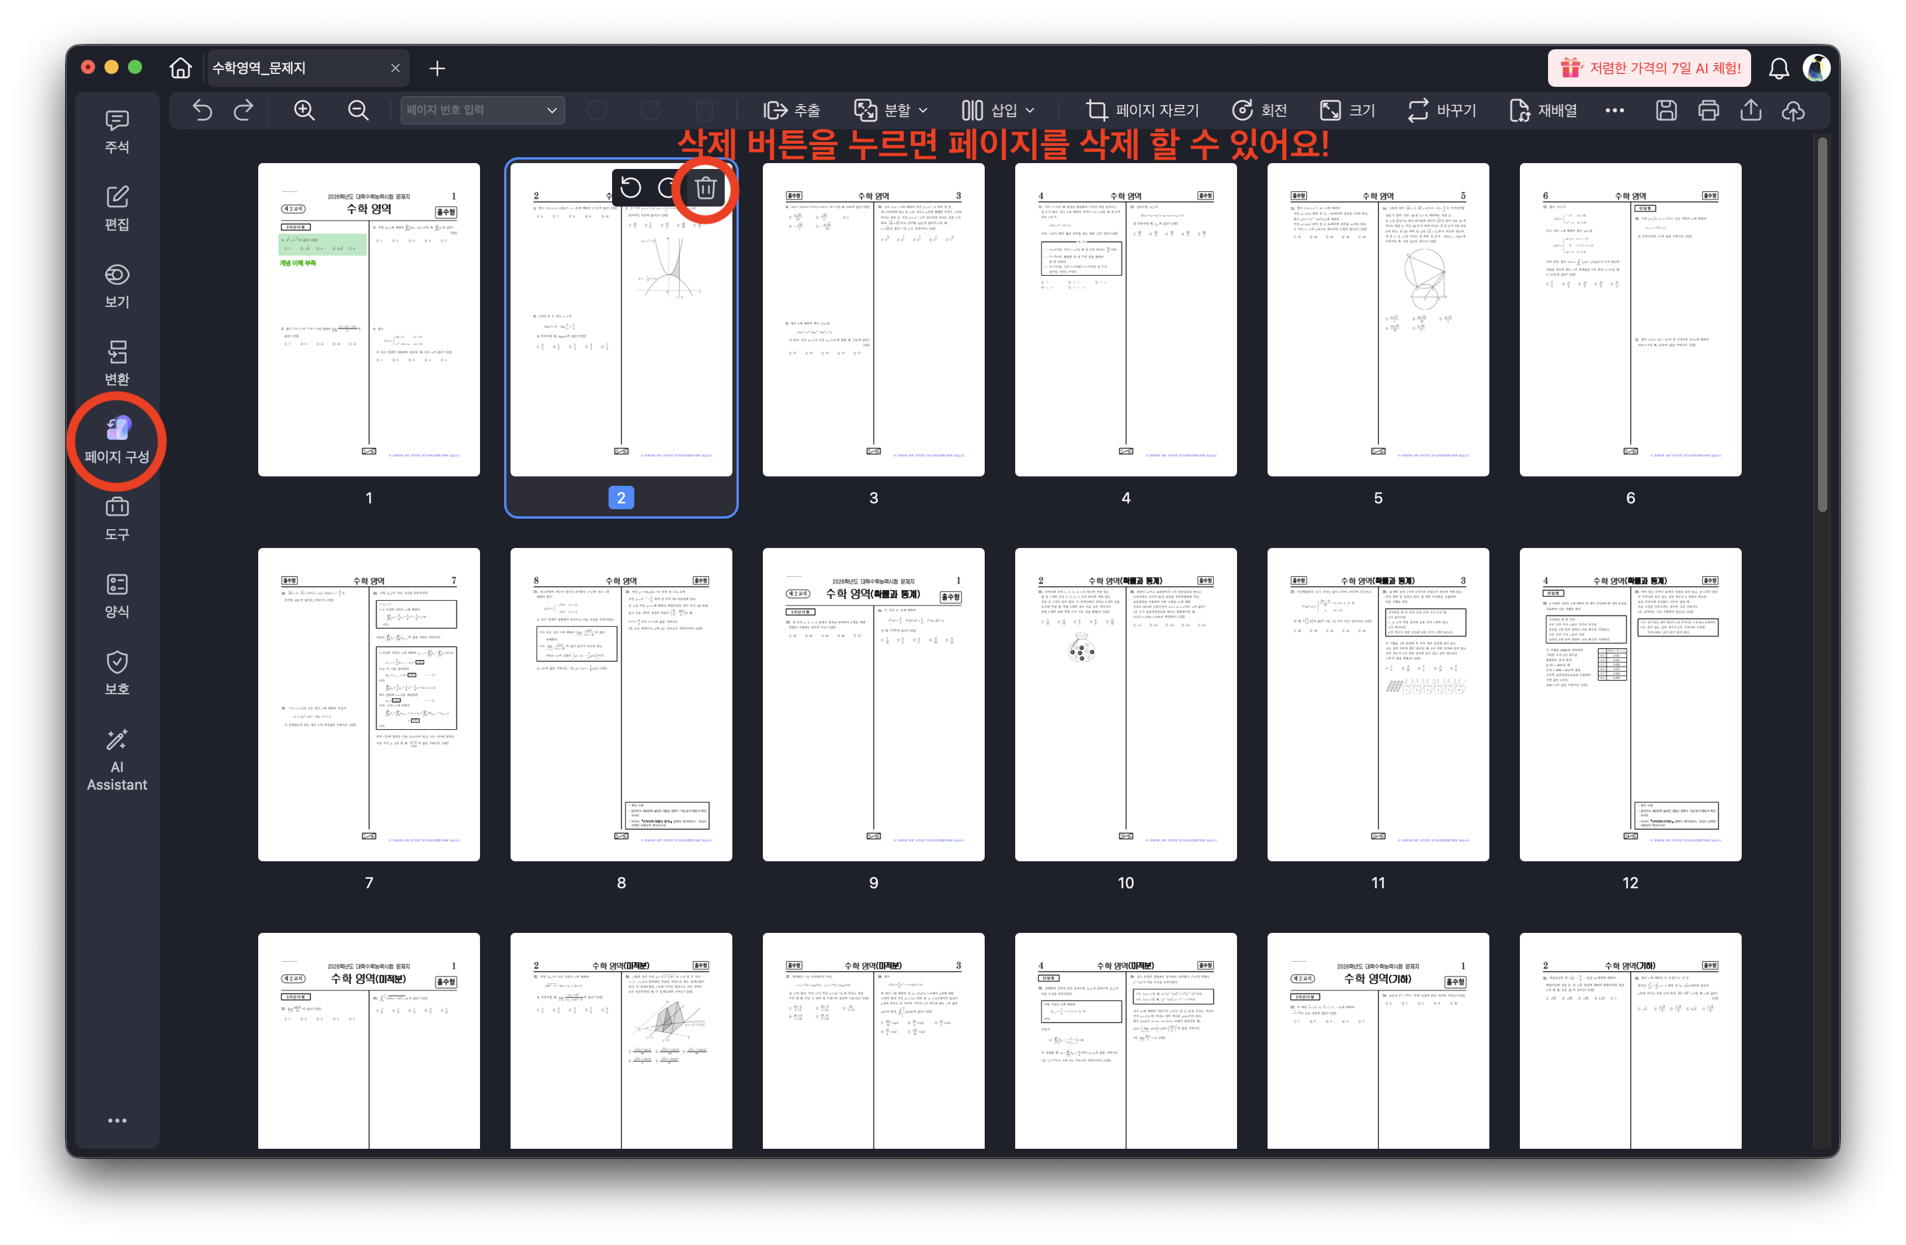Switch to the 편집 (edit) sidebar tab
This screenshot has height=1245, width=1906.
click(117, 208)
